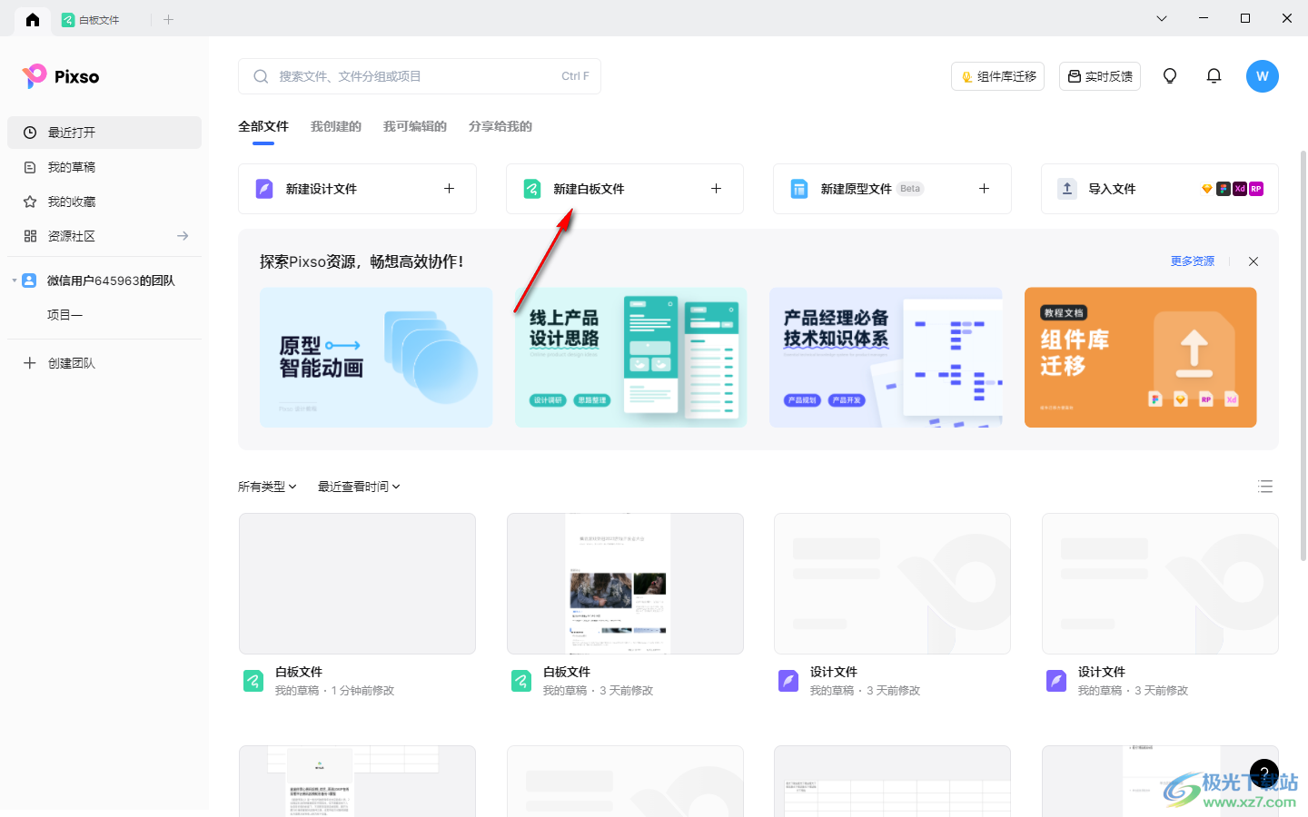Focus the 搜索文件 search field
The height and width of the screenshot is (817, 1308).
click(420, 76)
